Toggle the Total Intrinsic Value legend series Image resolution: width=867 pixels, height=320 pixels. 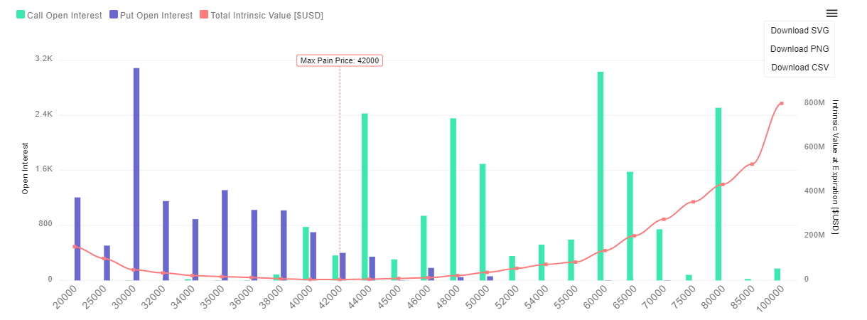point(262,15)
